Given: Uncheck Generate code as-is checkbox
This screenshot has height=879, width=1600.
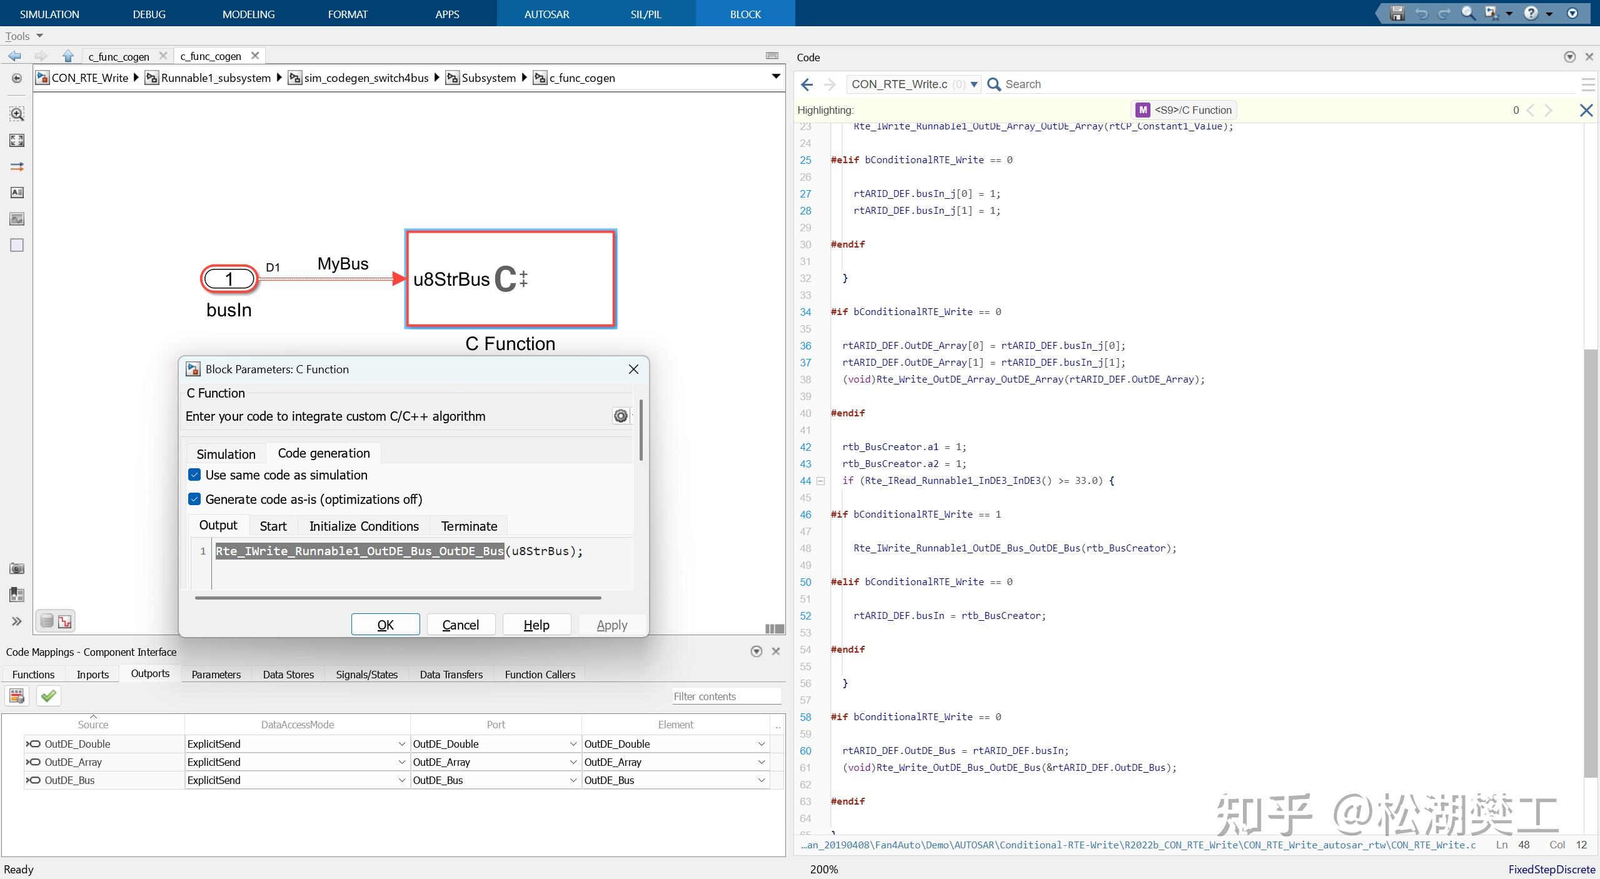Looking at the screenshot, I should pyautogui.click(x=194, y=499).
